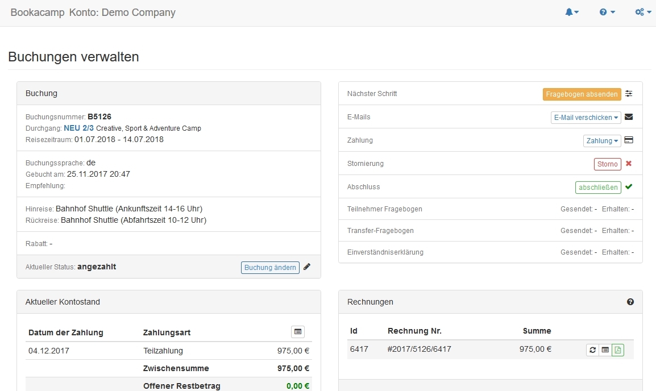Expand the E-Mail verschicken dropdown
The image size is (656, 391).
pos(586,118)
